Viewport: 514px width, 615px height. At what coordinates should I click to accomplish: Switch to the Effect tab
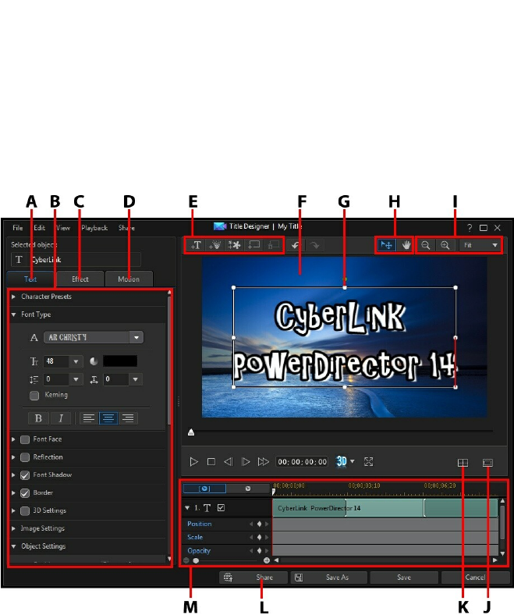(80, 279)
